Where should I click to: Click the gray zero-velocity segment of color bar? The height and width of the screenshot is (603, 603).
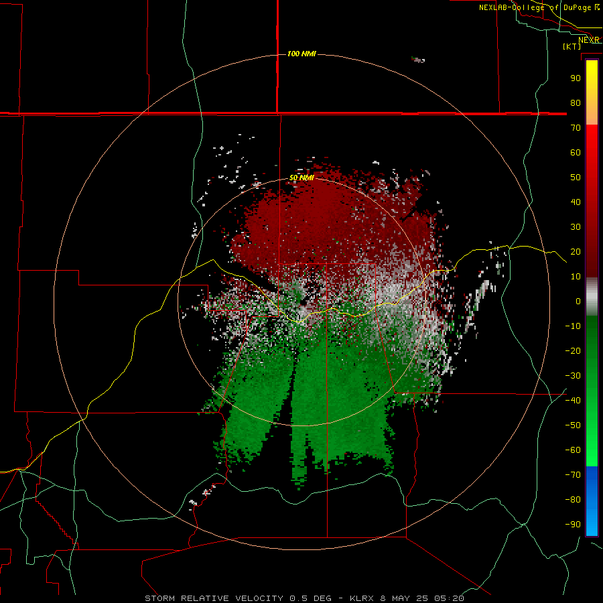coord(592,297)
